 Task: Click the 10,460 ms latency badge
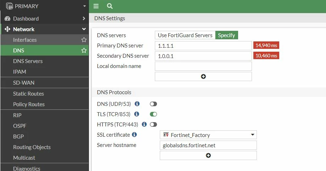click(266, 56)
